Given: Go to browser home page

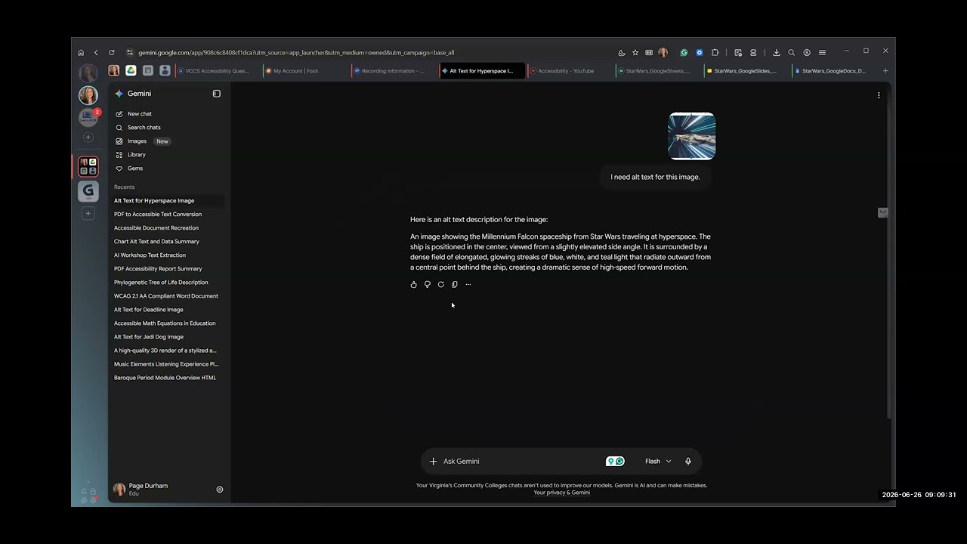Looking at the screenshot, I should point(81,53).
